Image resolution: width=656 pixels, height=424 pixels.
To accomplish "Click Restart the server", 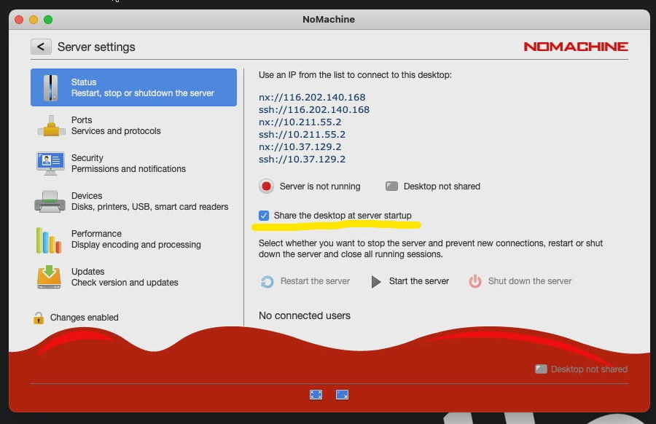I will tap(306, 281).
